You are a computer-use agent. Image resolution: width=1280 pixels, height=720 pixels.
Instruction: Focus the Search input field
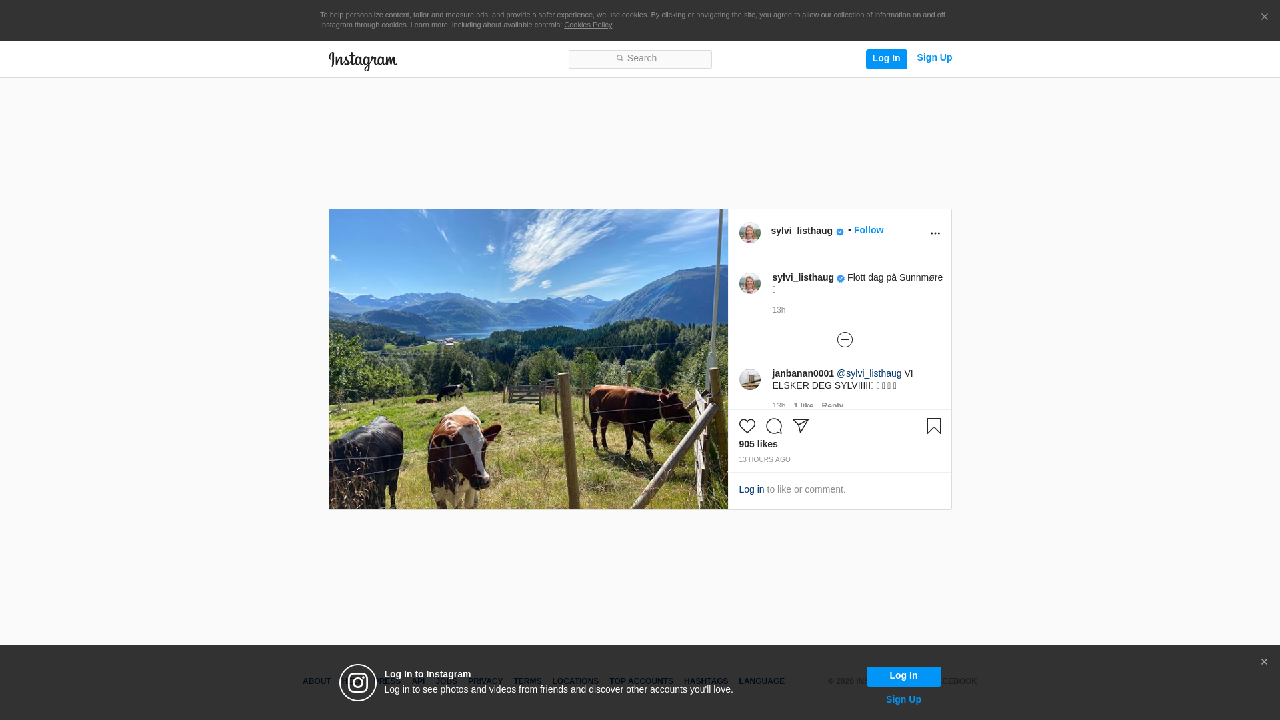pyautogui.click(x=640, y=59)
